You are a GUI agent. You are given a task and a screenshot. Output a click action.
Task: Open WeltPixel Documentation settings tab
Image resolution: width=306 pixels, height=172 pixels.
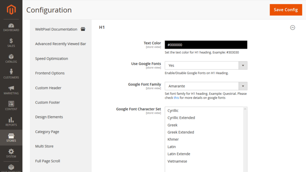tap(56, 29)
